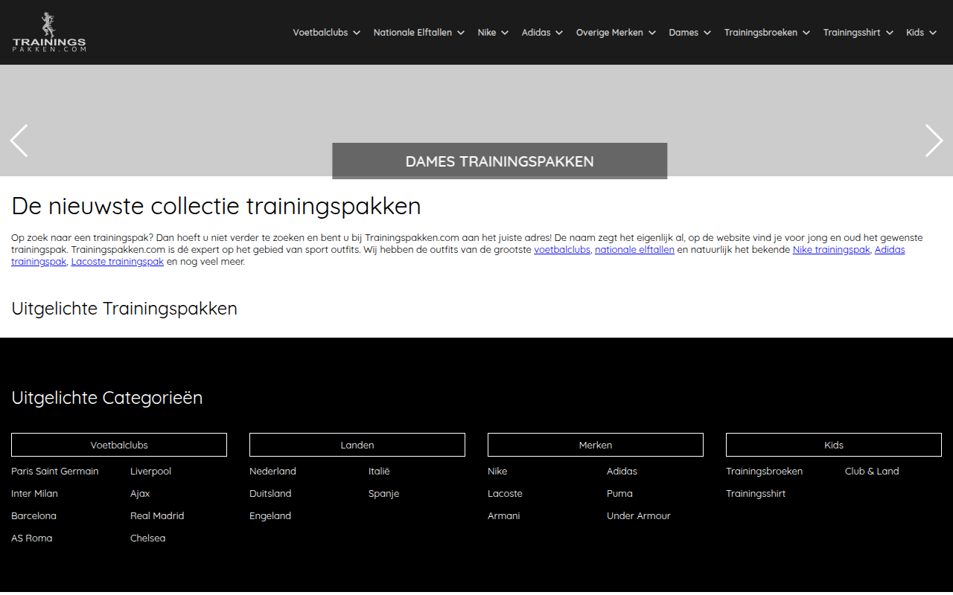This screenshot has width=953, height=595.
Task: Expand the Voetbalclubs menu
Action: tap(326, 33)
